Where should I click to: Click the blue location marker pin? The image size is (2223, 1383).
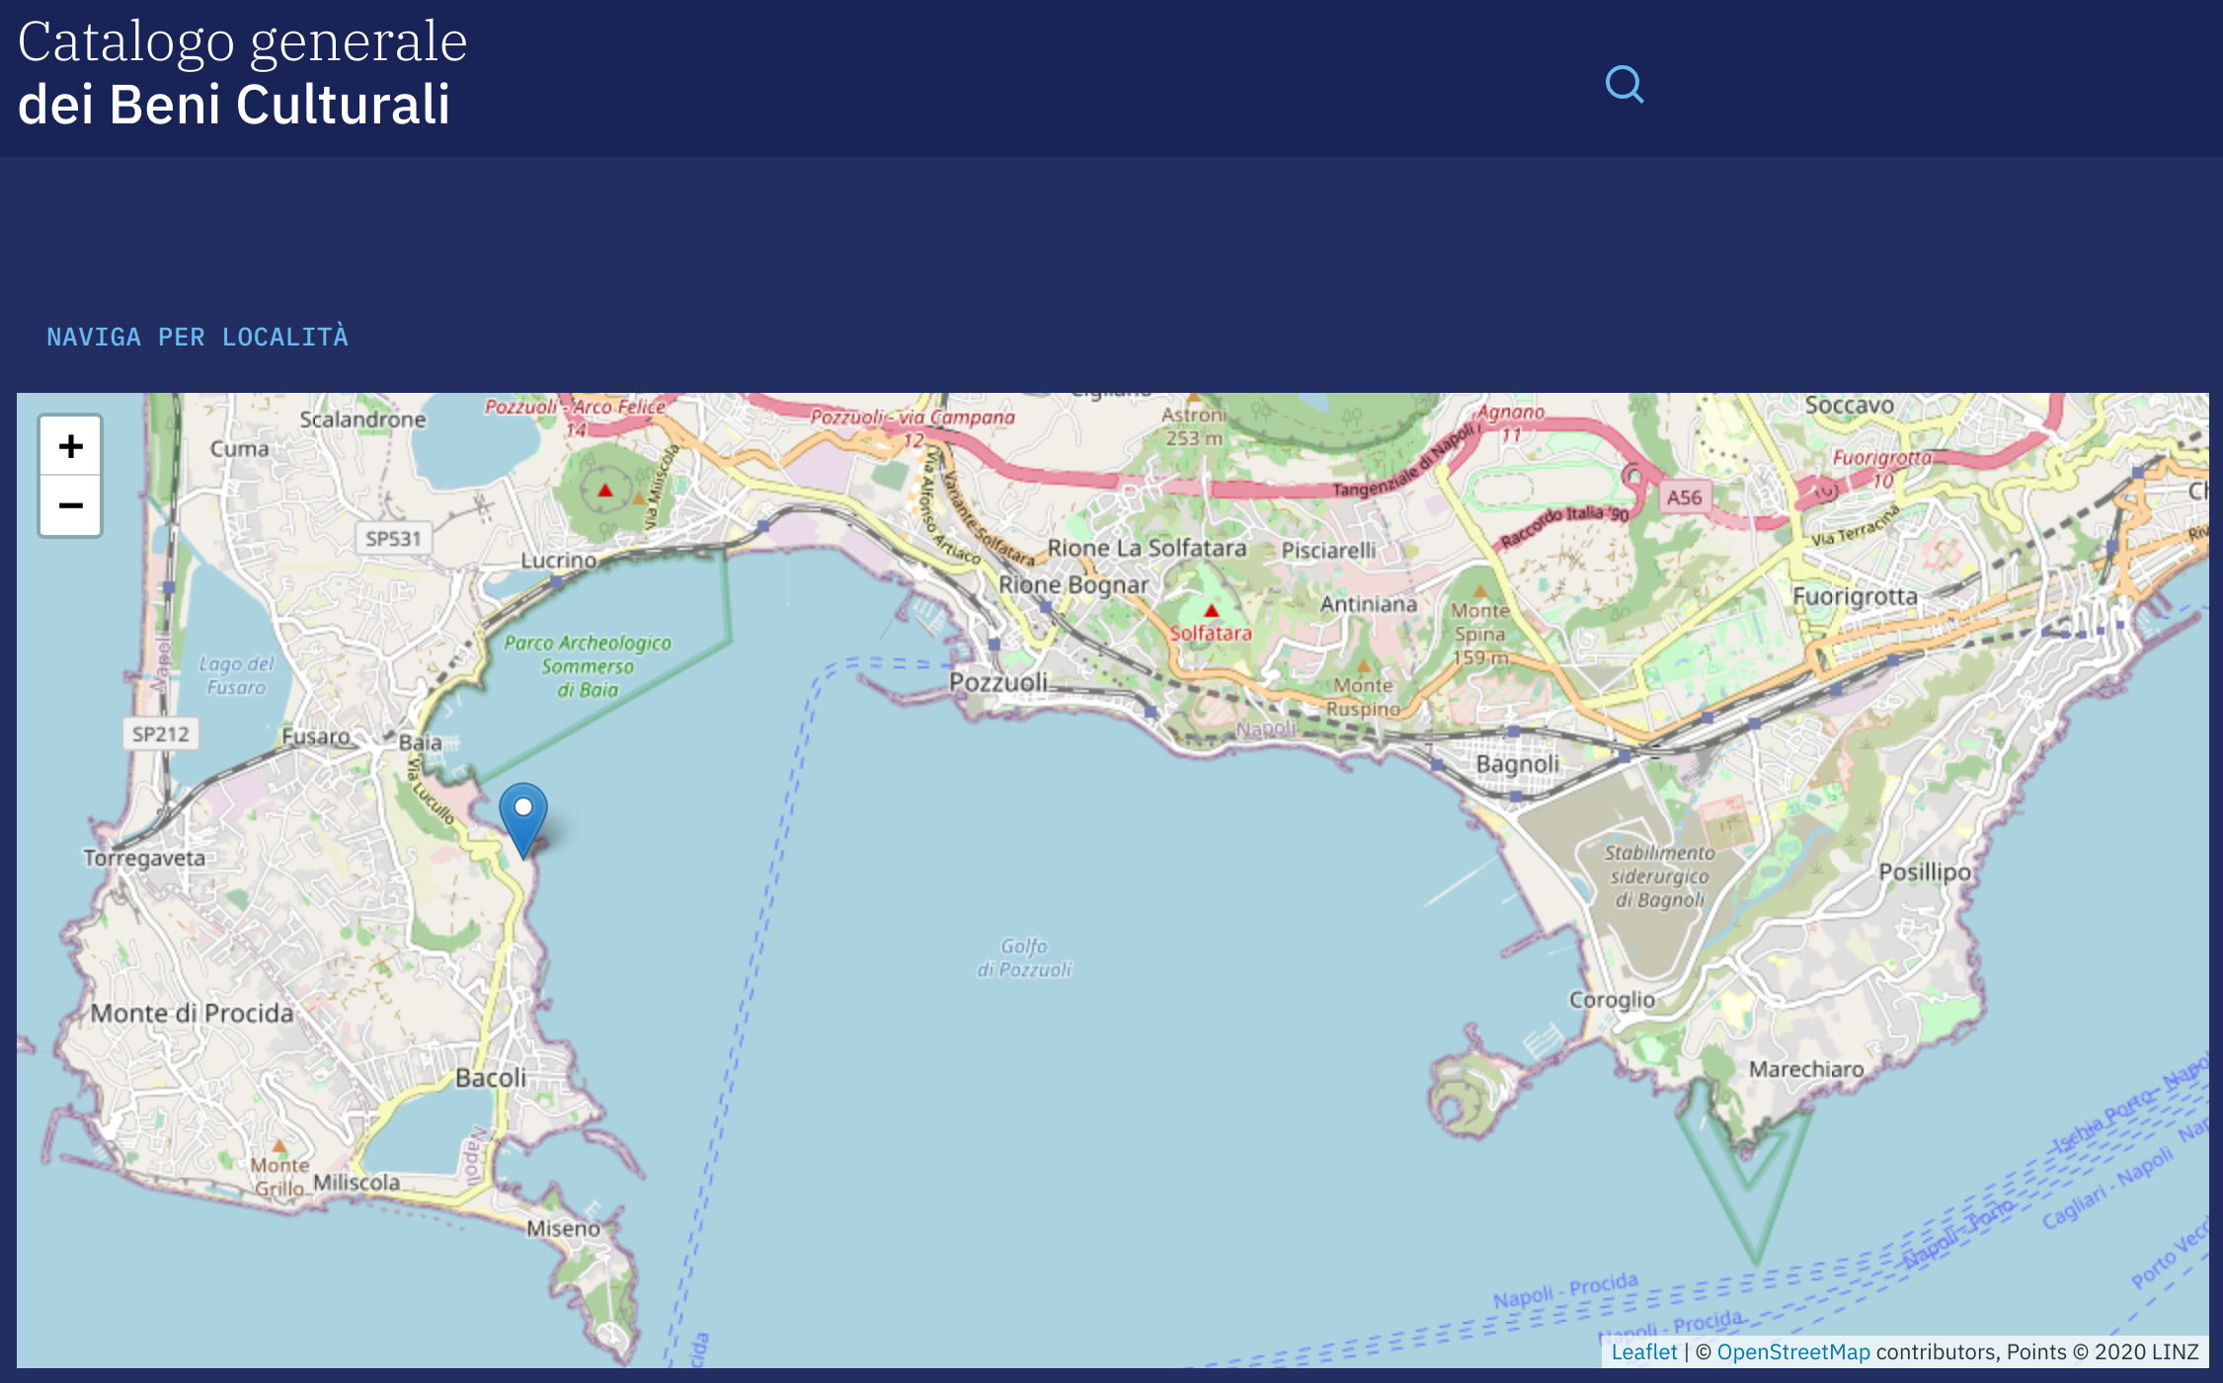(523, 815)
